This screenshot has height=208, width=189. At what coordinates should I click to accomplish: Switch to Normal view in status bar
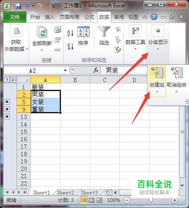click(x=84, y=200)
